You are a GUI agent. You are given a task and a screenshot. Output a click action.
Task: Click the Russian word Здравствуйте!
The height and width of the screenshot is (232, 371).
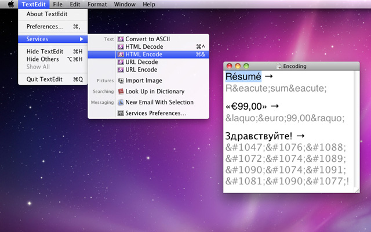click(259, 136)
